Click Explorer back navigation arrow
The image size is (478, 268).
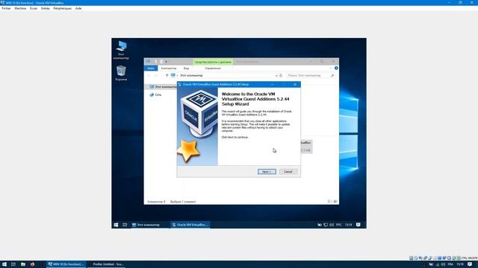(x=149, y=75)
